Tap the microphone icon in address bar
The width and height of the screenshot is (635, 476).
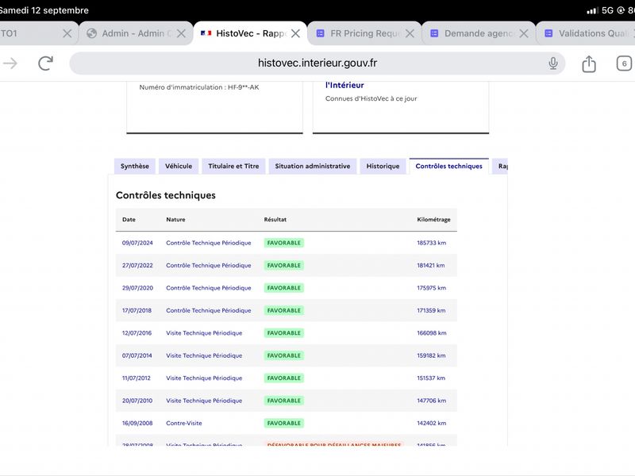coord(552,63)
